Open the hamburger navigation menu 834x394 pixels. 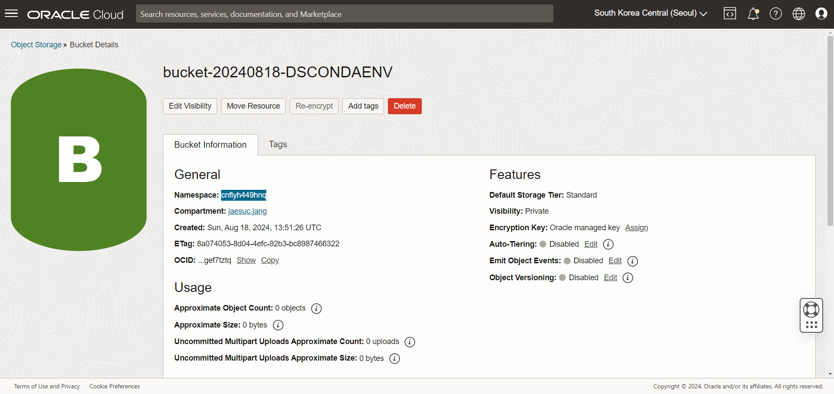(11, 14)
